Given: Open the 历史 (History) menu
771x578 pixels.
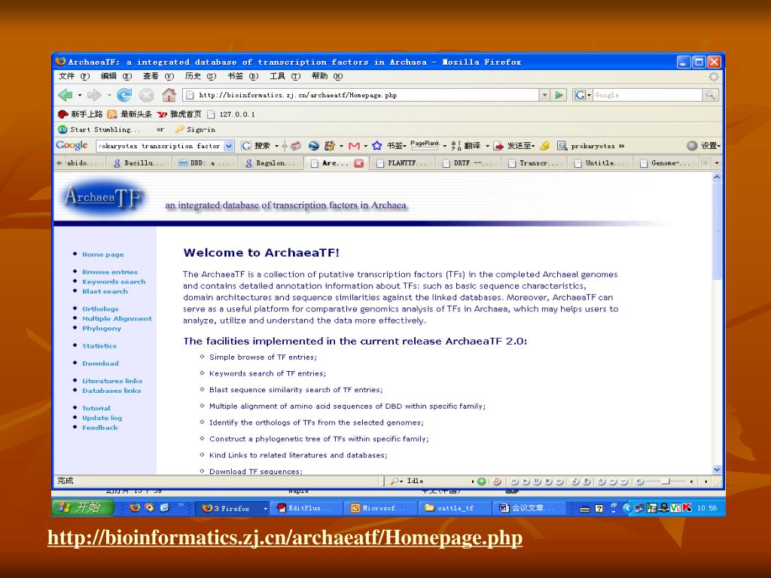Looking at the screenshot, I should click(x=200, y=76).
